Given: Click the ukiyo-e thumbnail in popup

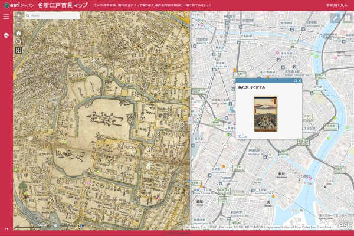Looking at the screenshot, I should [265, 112].
